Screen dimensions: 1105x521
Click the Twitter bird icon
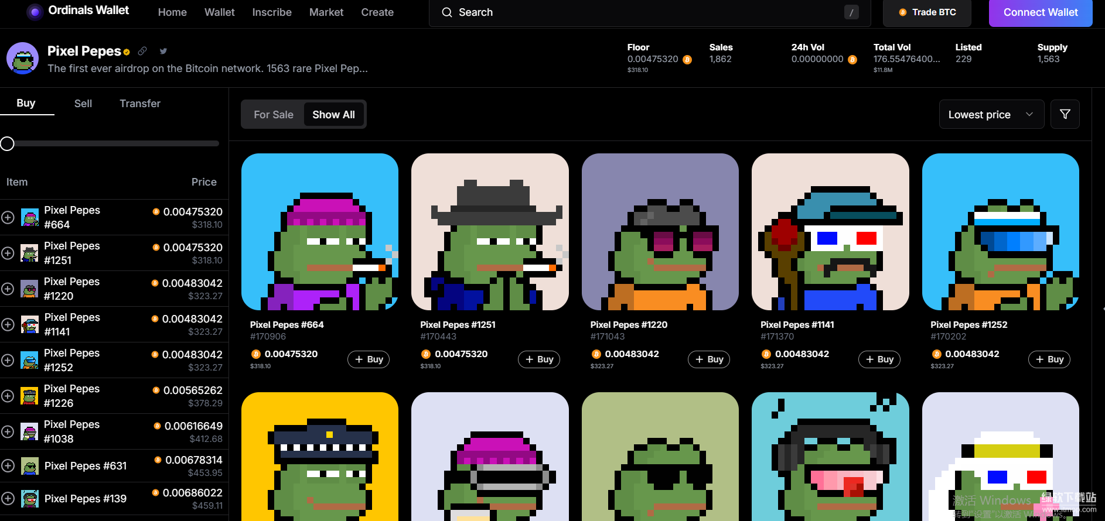coord(163,52)
